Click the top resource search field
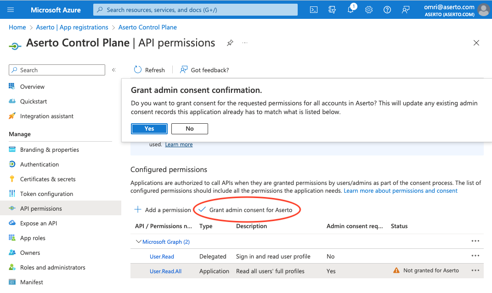Viewport: 492px width, 293px height. click(195, 10)
